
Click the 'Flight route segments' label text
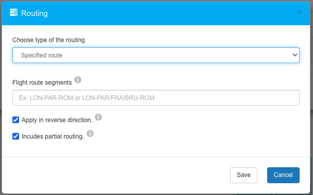tap(42, 83)
